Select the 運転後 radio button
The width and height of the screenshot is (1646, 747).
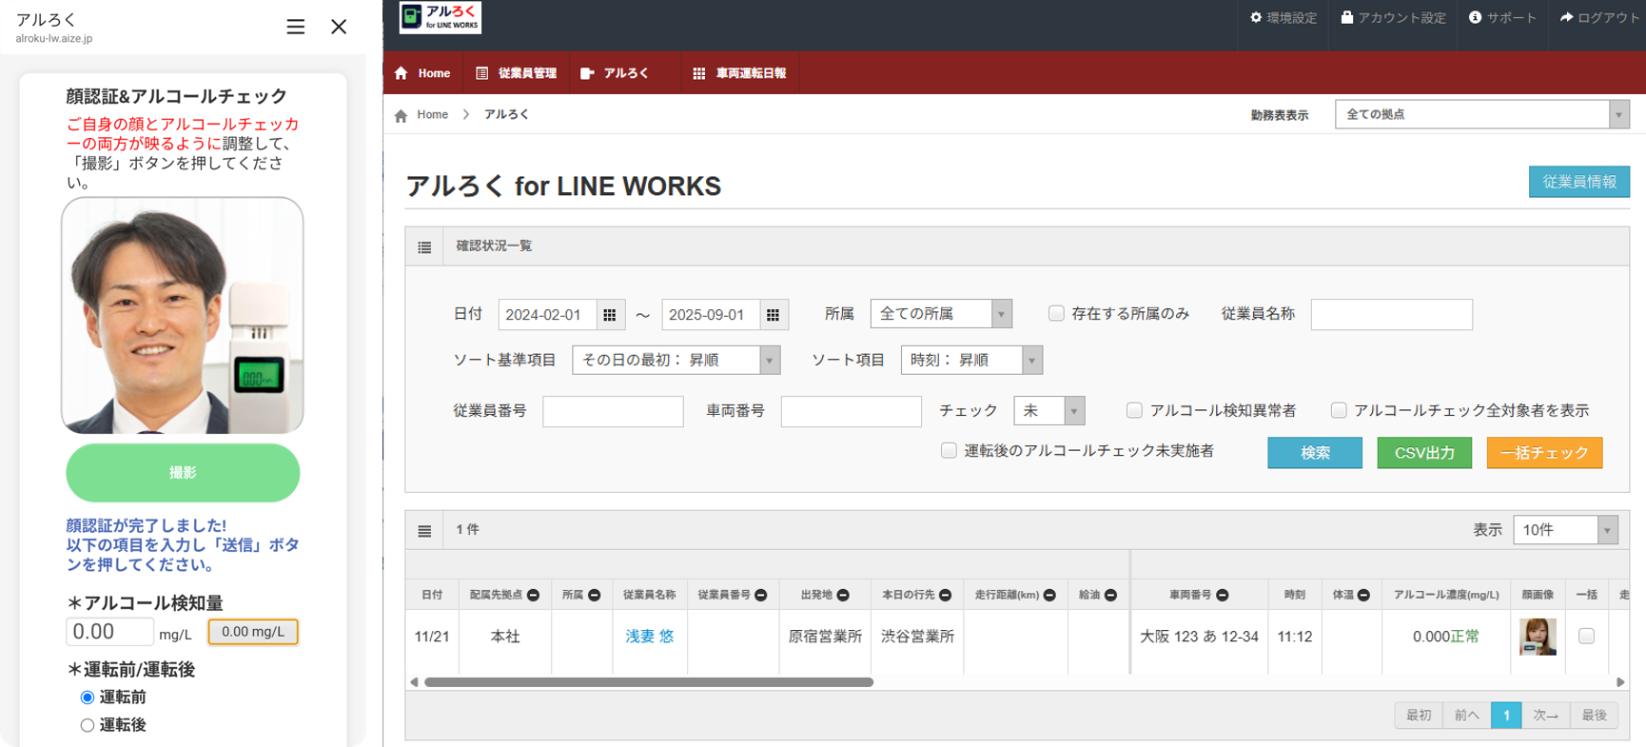tap(88, 725)
